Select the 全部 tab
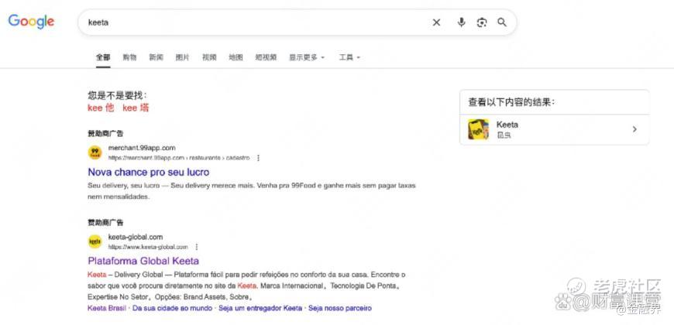 [x=103, y=57]
